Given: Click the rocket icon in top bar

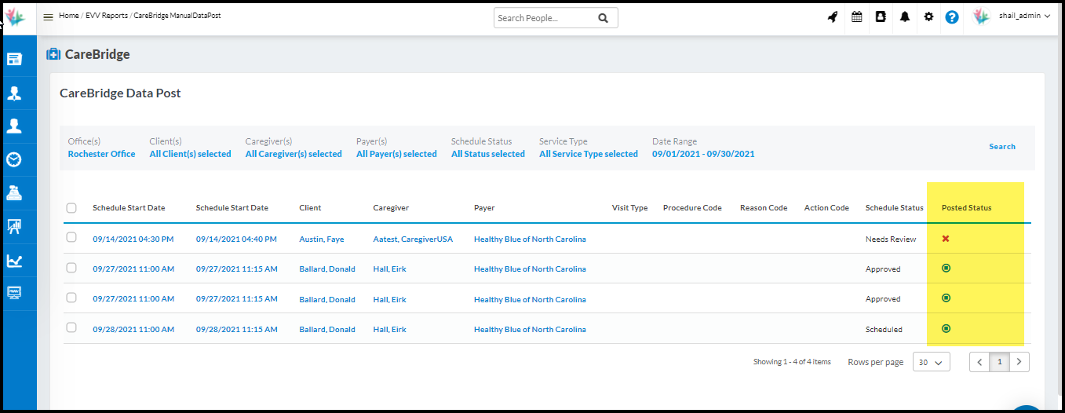Looking at the screenshot, I should [833, 17].
